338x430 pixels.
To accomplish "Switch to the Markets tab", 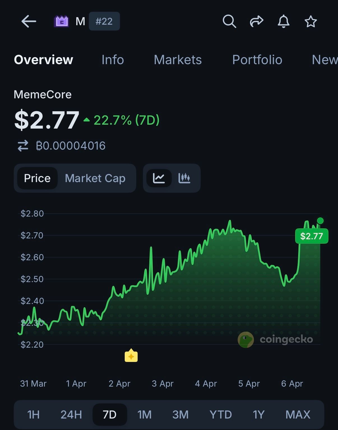I will click(178, 60).
